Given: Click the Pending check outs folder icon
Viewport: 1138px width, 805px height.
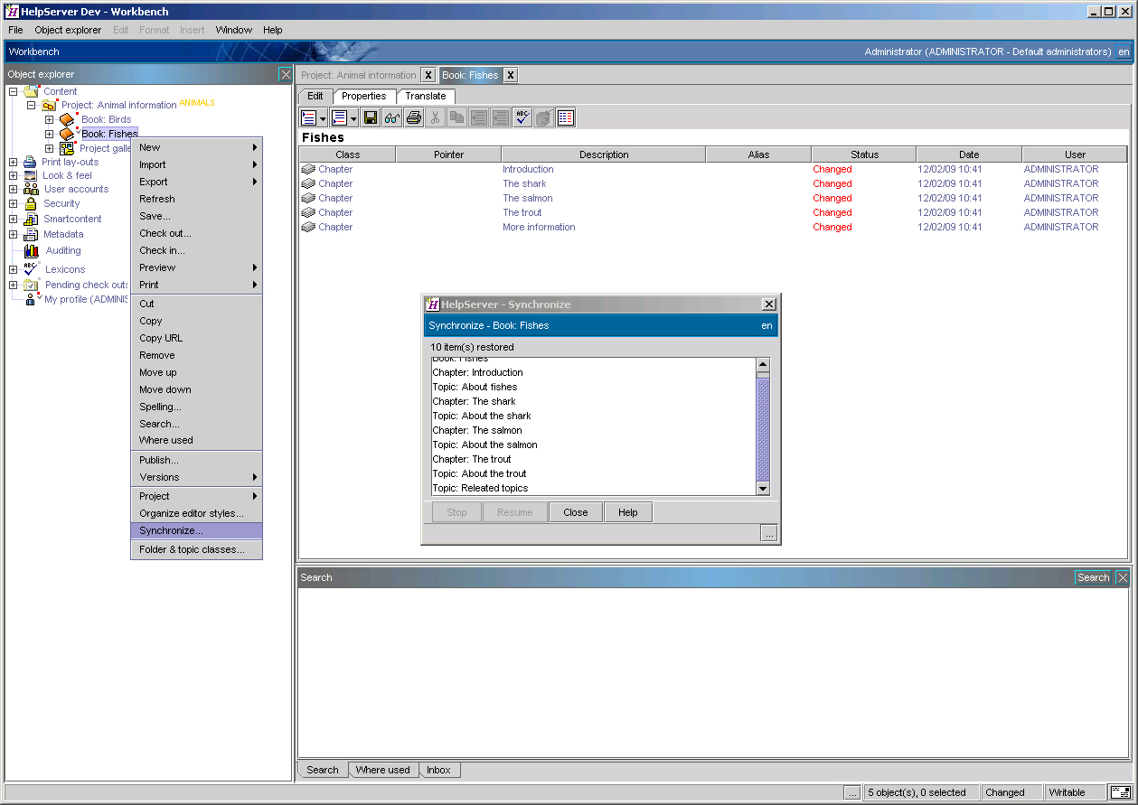Looking at the screenshot, I should pos(32,285).
